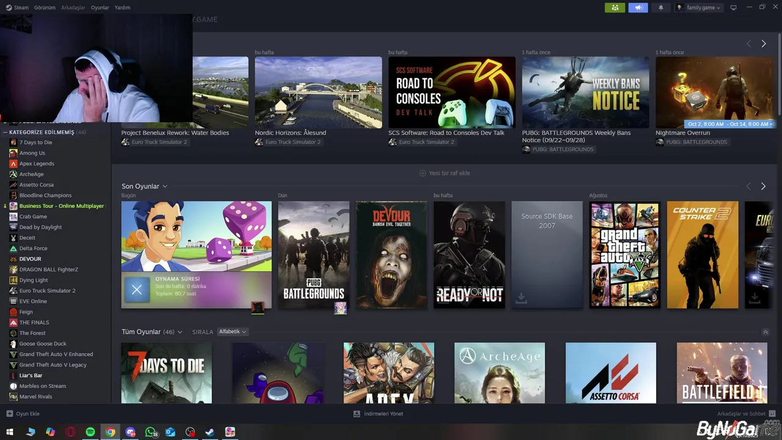Click the Crab Game sidebar icon

pyautogui.click(x=13, y=216)
